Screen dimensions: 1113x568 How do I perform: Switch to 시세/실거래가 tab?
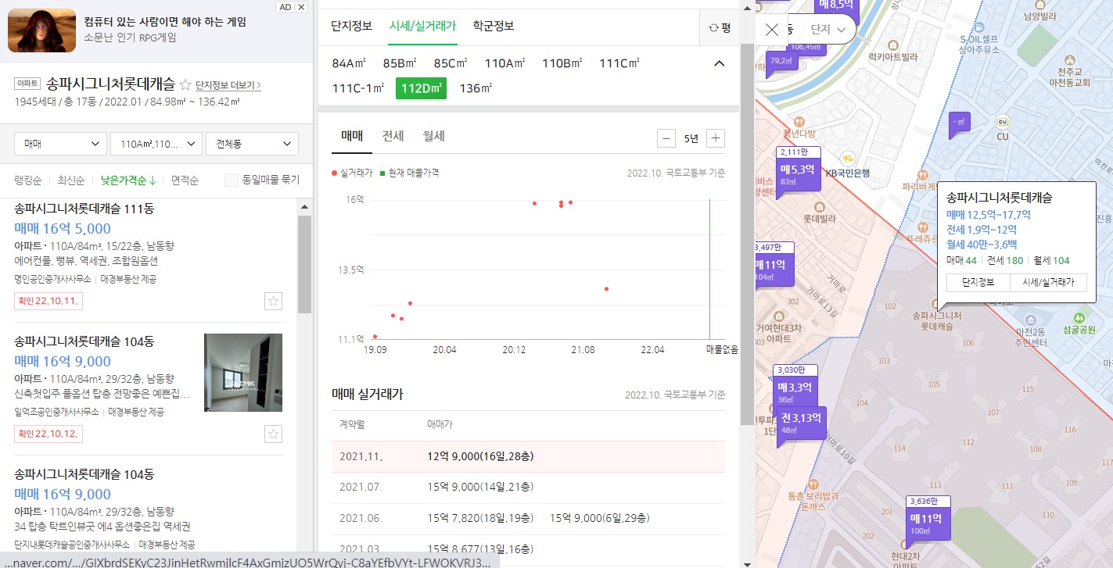click(422, 26)
